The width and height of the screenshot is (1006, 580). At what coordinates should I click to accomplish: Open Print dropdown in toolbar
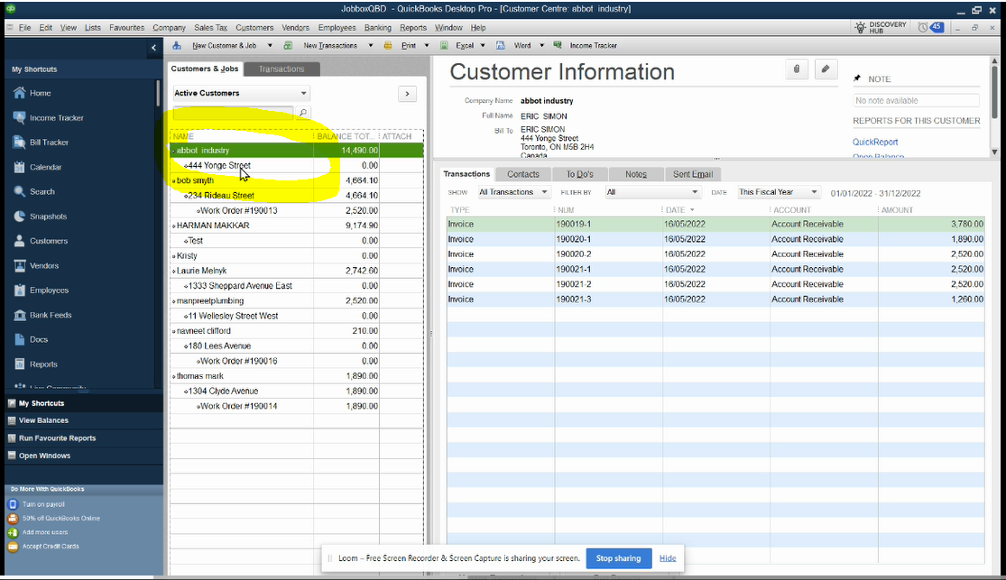(x=426, y=46)
